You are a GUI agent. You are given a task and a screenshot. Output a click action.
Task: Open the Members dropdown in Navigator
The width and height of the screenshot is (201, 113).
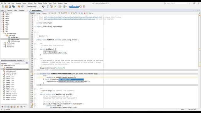[x=7, y=63]
